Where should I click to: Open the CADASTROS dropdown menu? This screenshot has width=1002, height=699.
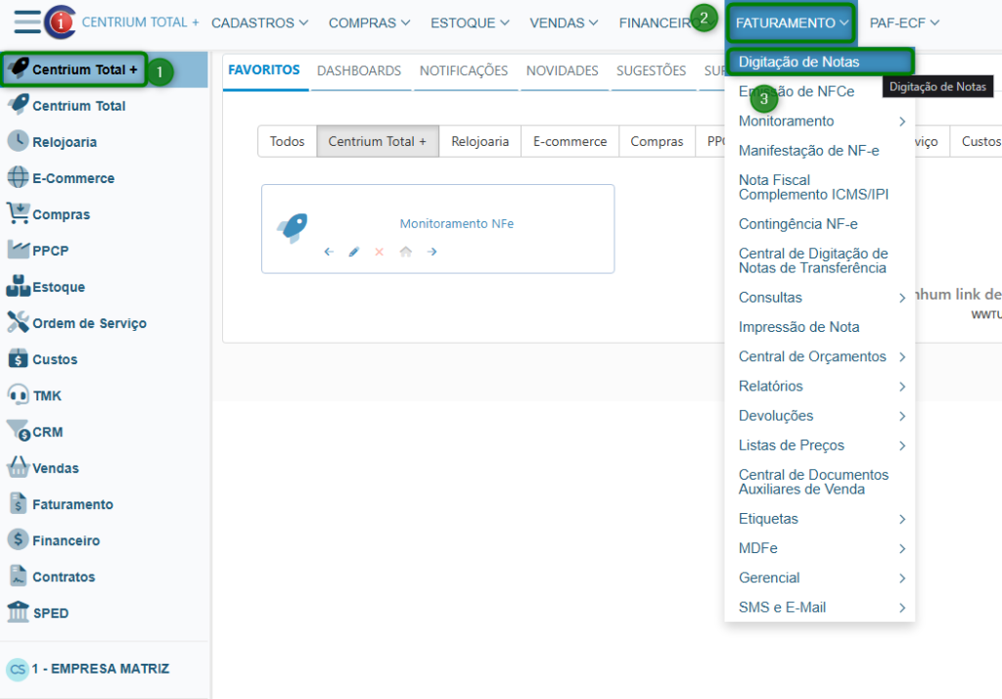(x=259, y=23)
